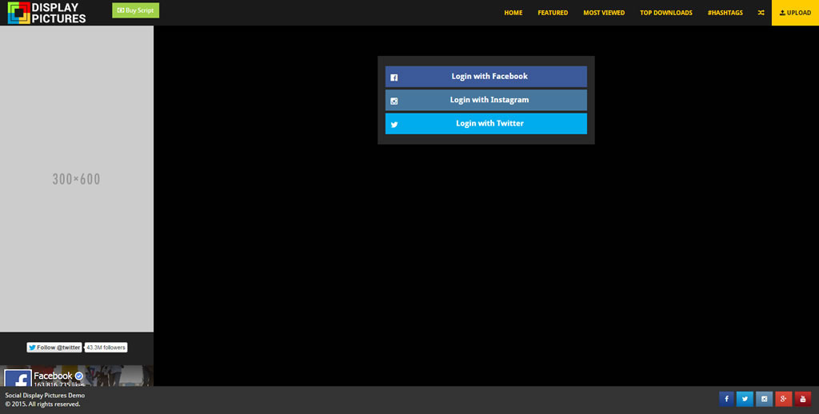Screen dimensions: 819x414
Task: Open the footer YouTube icon
Action: [x=803, y=399]
